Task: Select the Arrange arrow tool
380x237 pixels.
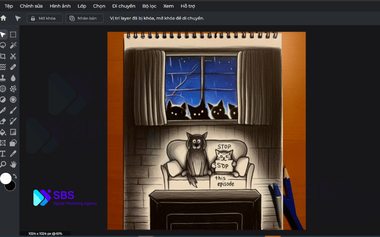Action: (3, 34)
